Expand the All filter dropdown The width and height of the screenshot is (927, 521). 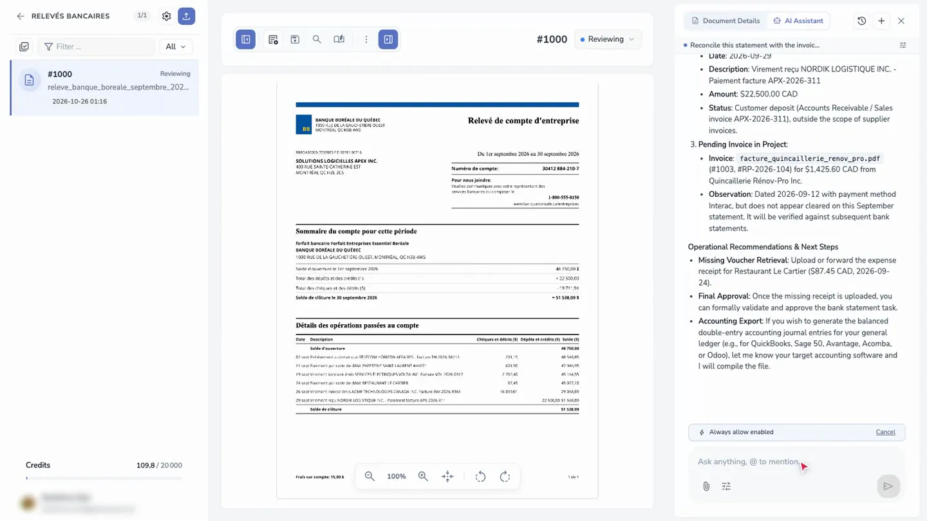pos(176,46)
